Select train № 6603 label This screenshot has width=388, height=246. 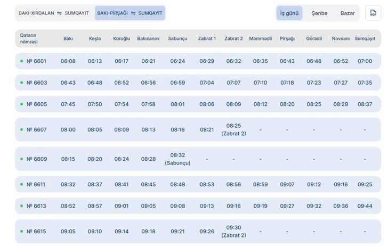(37, 83)
